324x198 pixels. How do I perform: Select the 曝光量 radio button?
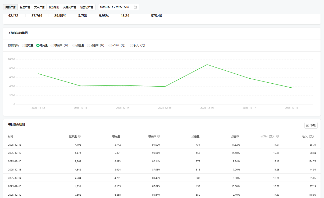point(38,46)
